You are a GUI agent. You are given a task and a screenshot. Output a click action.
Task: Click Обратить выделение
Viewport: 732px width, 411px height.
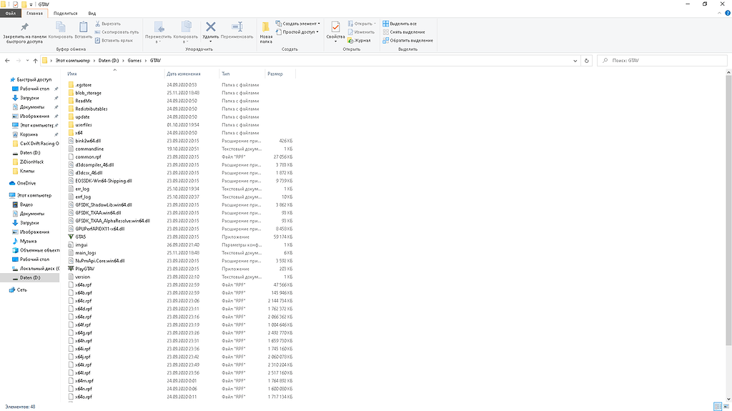pyautogui.click(x=408, y=40)
